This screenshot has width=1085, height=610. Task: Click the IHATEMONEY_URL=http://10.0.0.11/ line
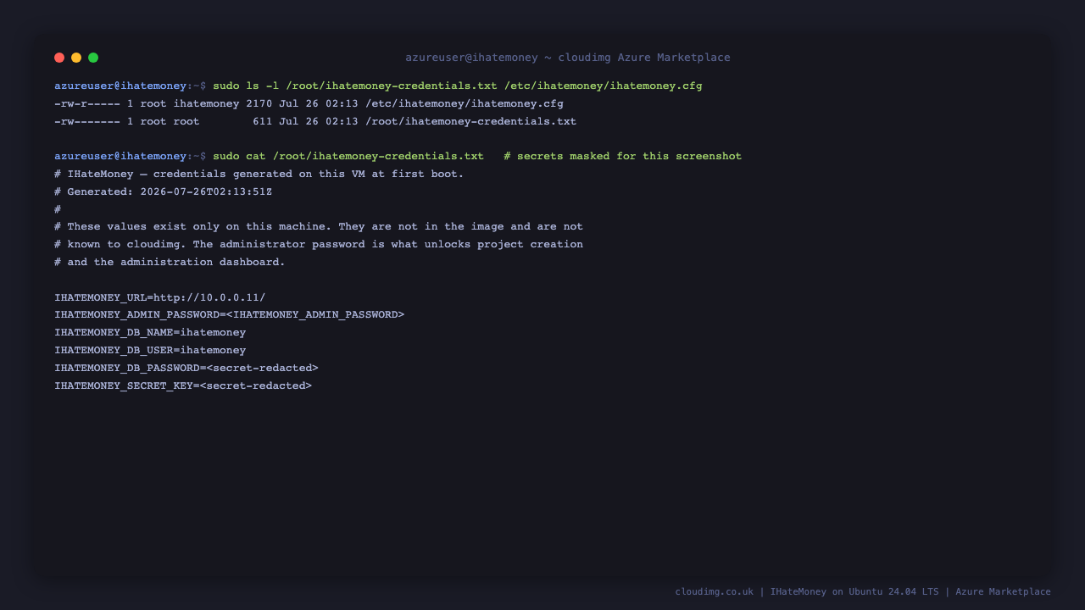(160, 297)
